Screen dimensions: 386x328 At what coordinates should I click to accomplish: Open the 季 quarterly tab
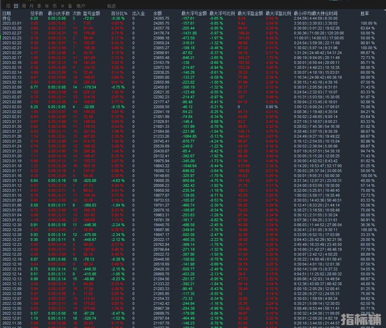pyautogui.click(x=39, y=6)
